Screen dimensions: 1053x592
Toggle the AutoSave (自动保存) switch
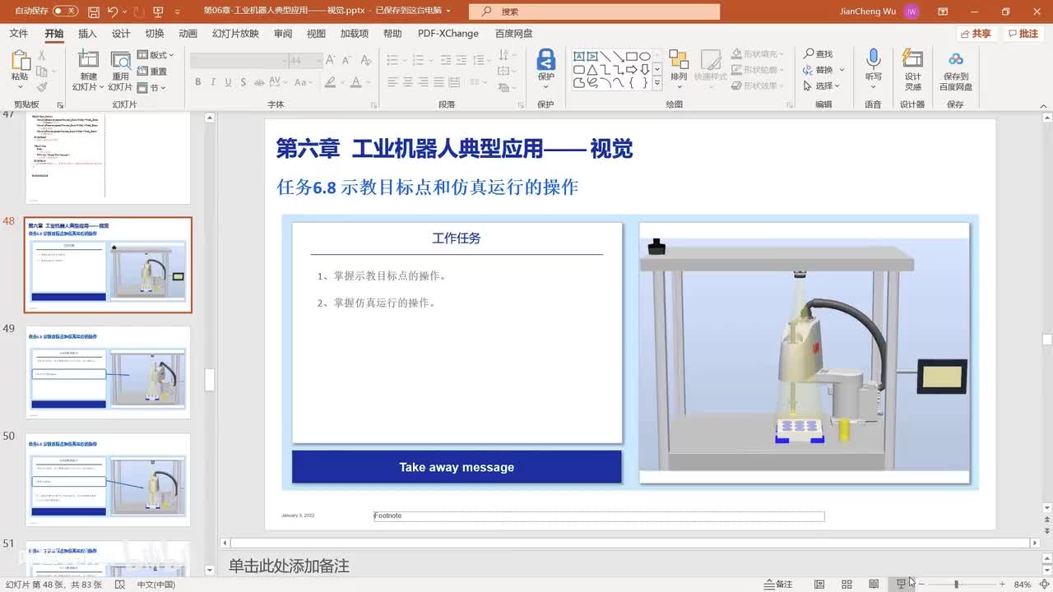[65, 12]
